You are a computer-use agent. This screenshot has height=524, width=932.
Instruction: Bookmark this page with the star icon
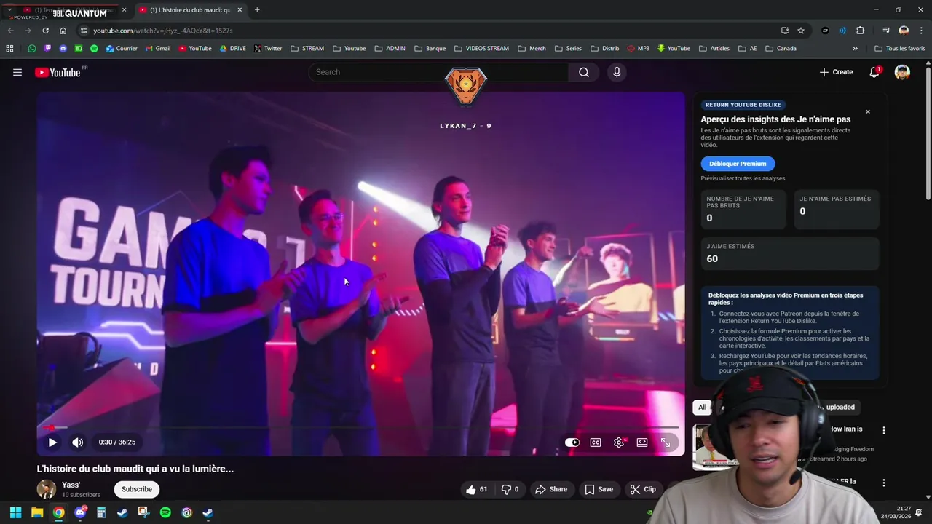801,31
